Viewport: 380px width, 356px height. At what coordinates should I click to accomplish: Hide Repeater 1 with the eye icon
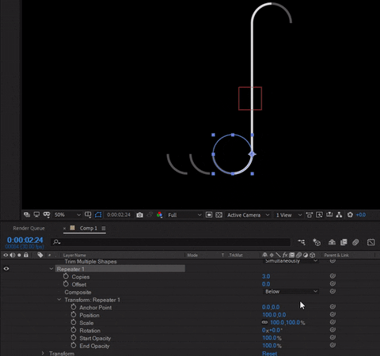point(6,269)
